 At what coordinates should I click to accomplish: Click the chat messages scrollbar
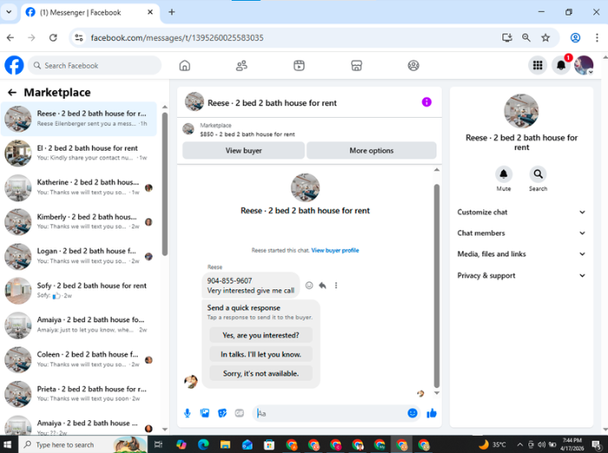436,286
